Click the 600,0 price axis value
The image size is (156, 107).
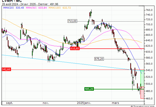click(149, 52)
